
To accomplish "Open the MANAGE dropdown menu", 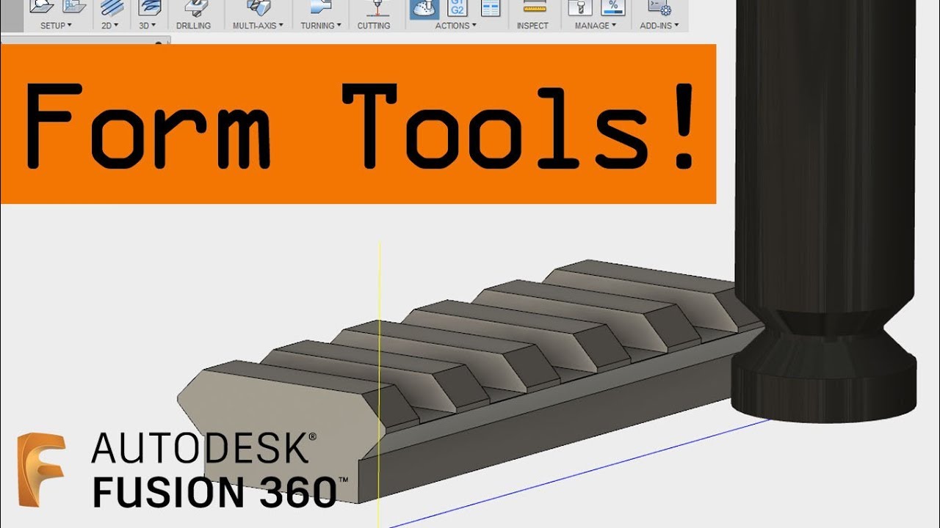I will point(595,26).
